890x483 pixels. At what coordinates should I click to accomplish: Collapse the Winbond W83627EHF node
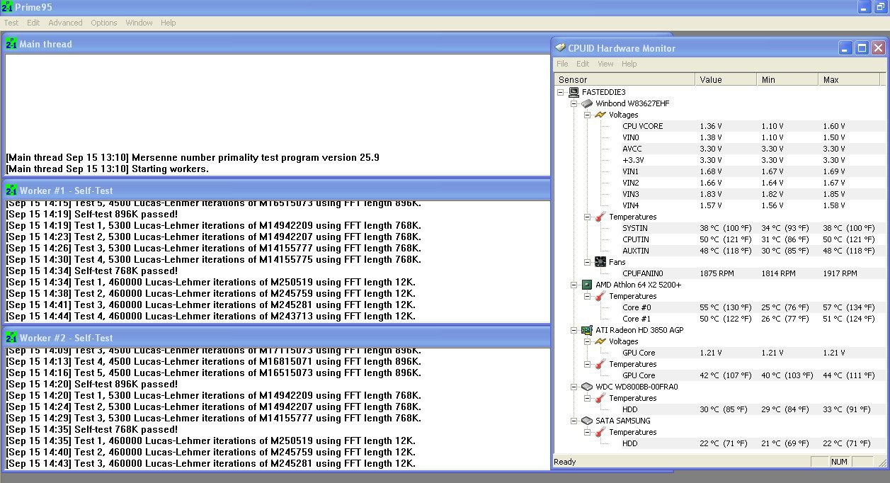click(x=574, y=103)
